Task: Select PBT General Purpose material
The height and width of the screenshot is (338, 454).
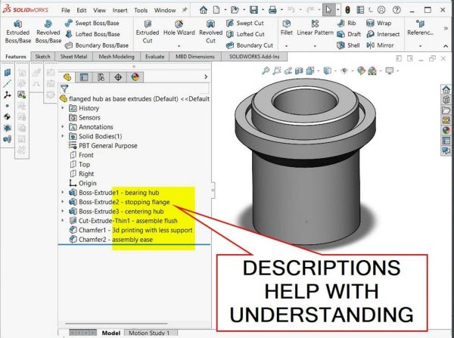Action: [x=103, y=146]
